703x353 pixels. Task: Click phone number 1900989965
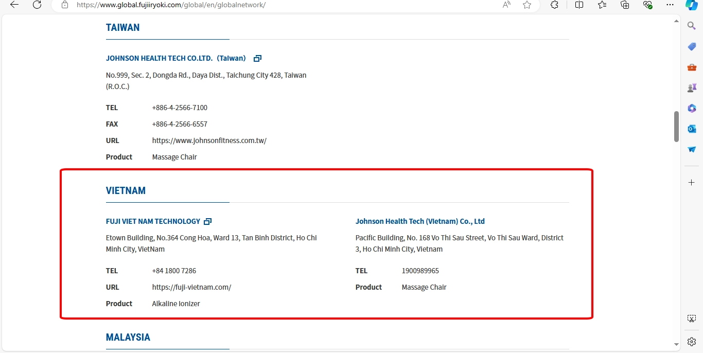tap(420, 271)
